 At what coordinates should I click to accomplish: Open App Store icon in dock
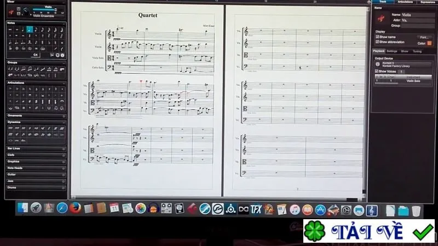(320, 210)
